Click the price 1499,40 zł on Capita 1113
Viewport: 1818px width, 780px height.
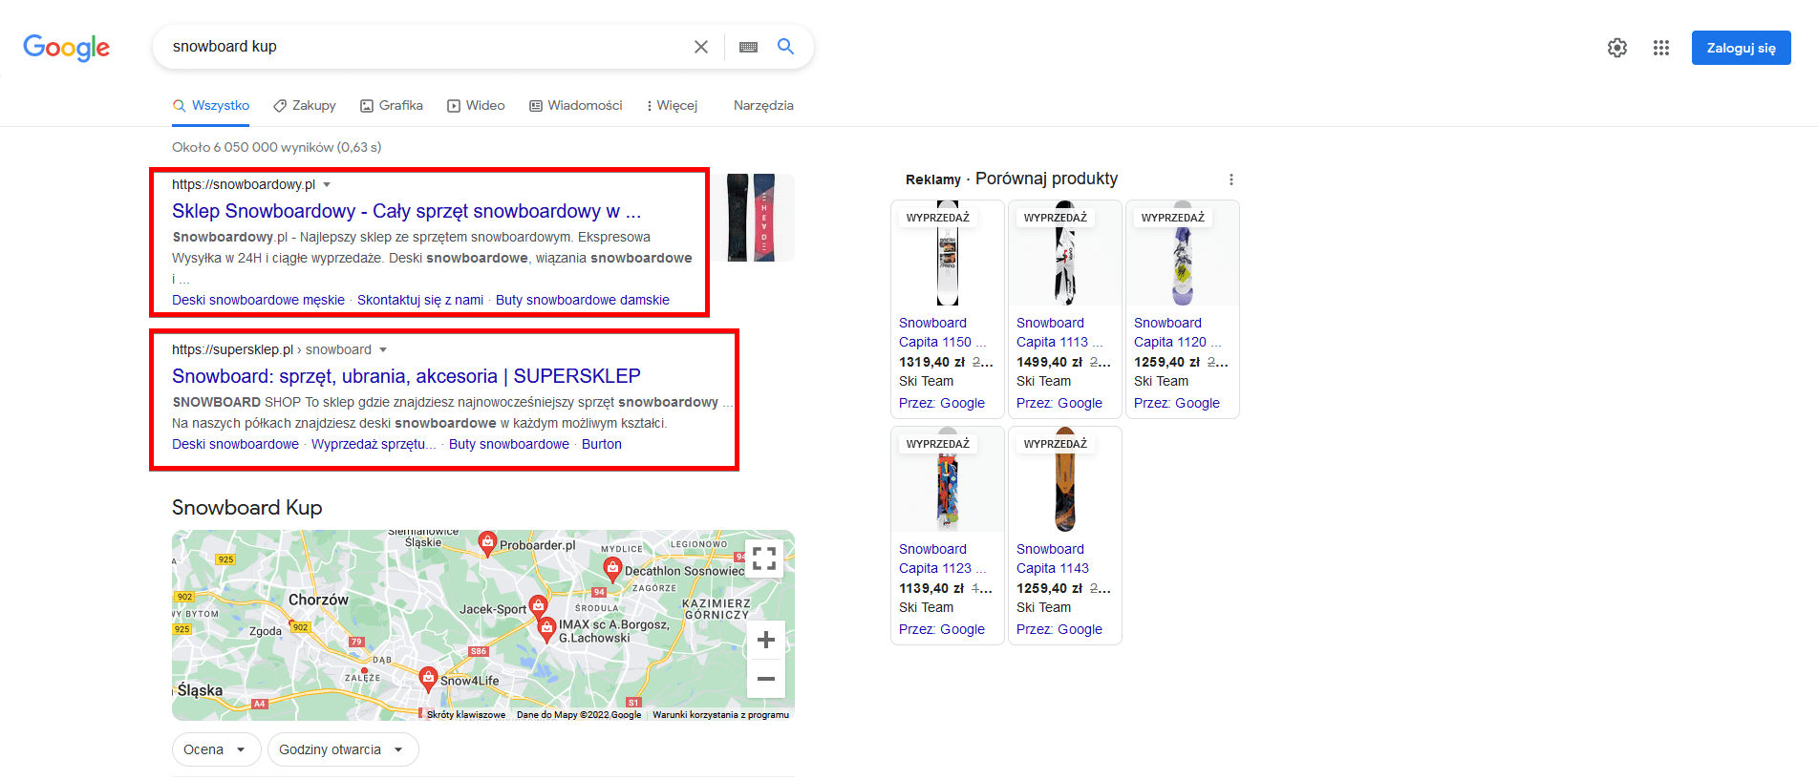(x=1050, y=362)
